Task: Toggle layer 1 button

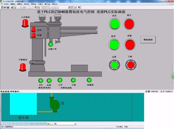Action: pyautogui.click(x=6, y=124)
